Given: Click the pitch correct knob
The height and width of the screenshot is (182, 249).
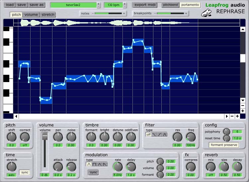Looking at the screenshot, I should (x=25, y=137).
